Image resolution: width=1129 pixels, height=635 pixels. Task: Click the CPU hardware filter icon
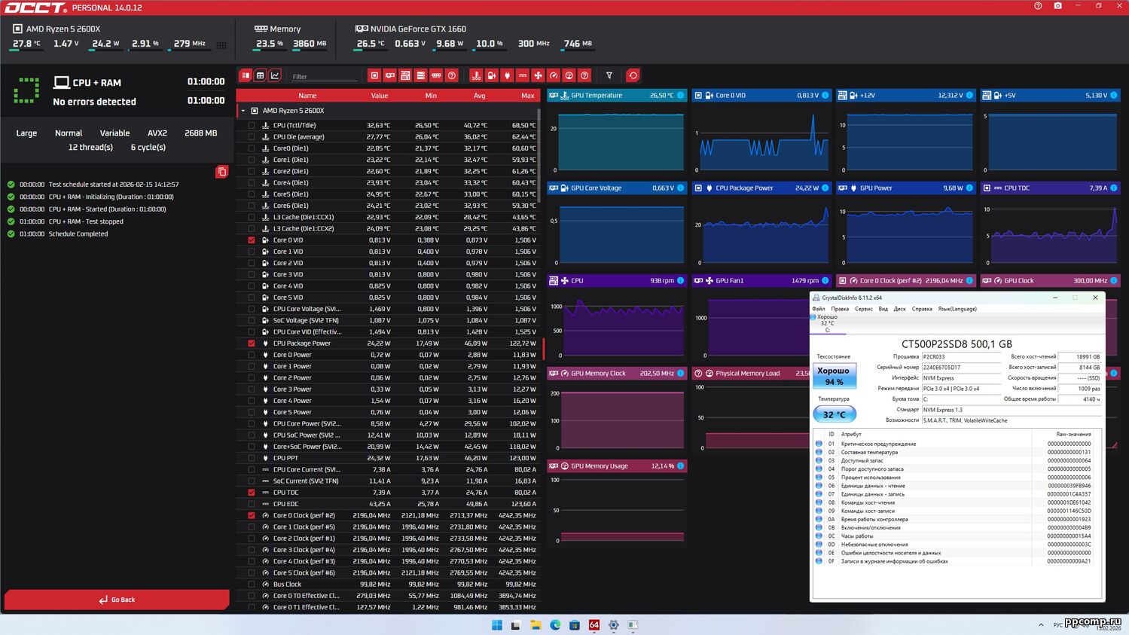(374, 75)
